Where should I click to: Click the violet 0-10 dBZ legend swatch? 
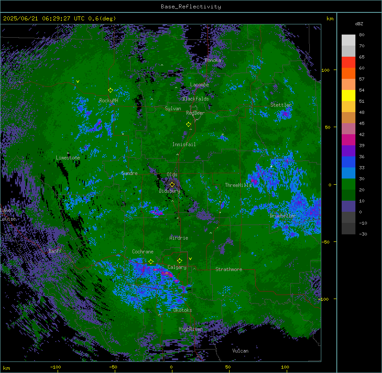point(348,206)
